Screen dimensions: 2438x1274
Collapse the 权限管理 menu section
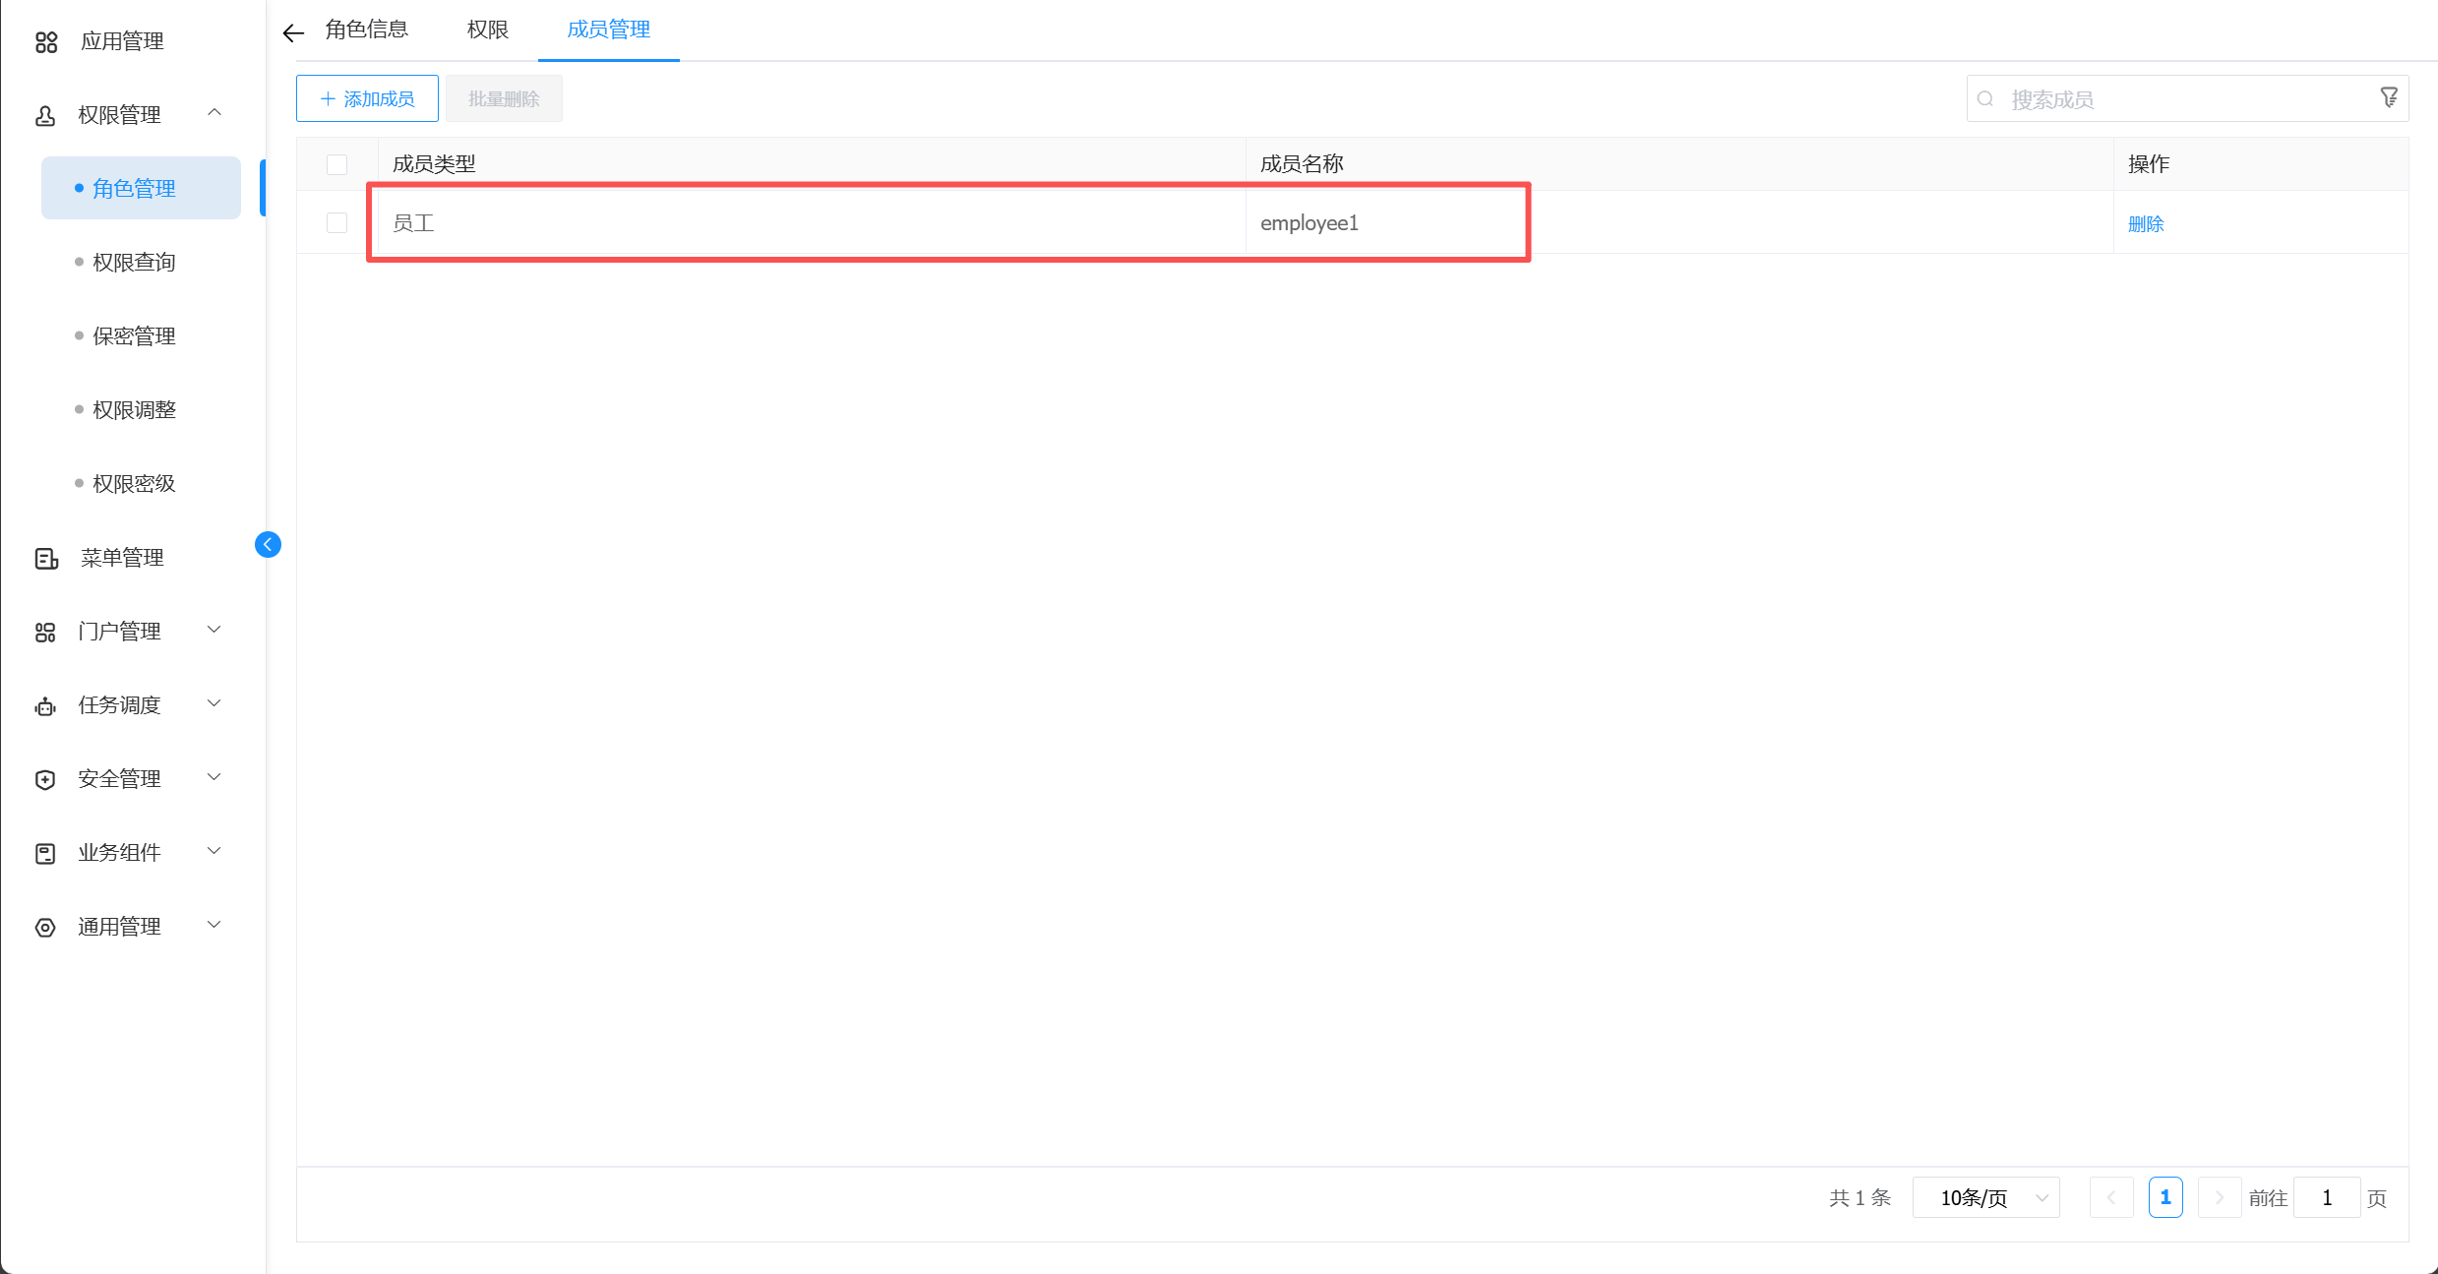pos(214,113)
